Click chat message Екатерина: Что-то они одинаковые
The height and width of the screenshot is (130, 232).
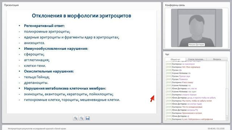click(184, 107)
